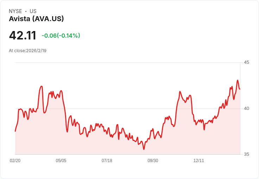Screen dimensions: 259x179
Task: Click the US market label
Action: (x=33, y=11)
